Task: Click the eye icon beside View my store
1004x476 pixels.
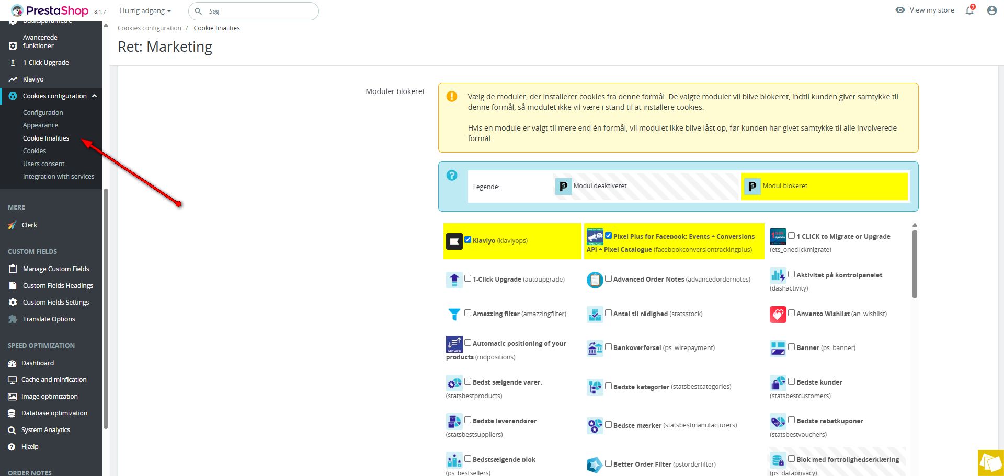Action: (900, 10)
